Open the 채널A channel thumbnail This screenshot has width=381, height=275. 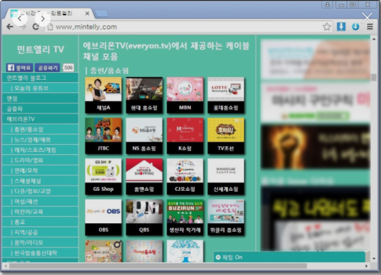click(103, 95)
